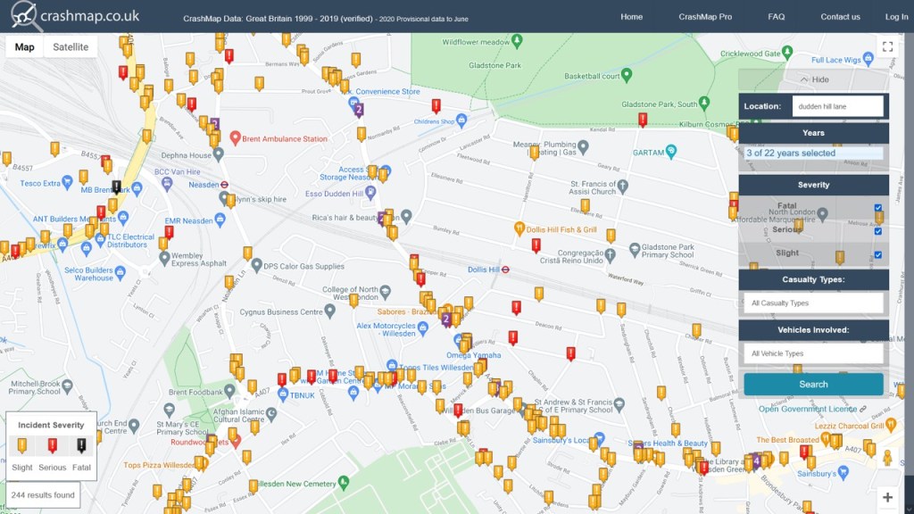
Task: Expand the All Vehicle Types dropdown
Action: 813,353
